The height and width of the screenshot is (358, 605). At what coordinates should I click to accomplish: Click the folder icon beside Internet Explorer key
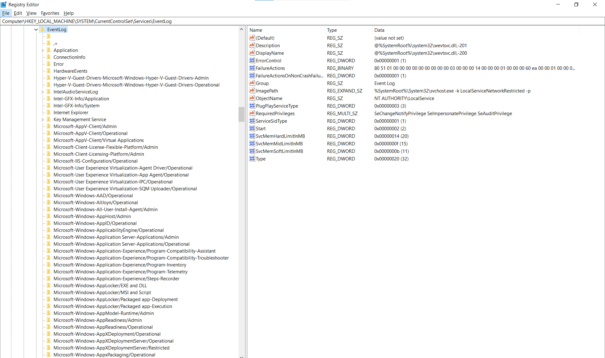(x=49, y=112)
